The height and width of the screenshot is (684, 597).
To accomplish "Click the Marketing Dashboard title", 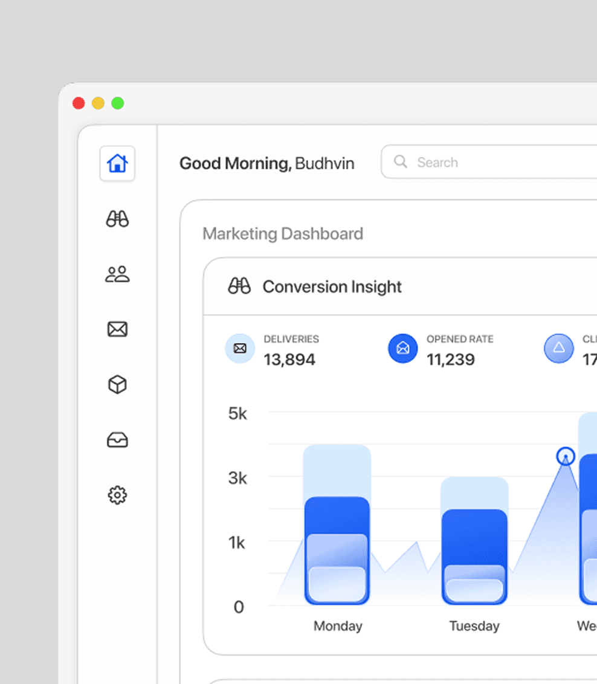I will [x=283, y=233].
